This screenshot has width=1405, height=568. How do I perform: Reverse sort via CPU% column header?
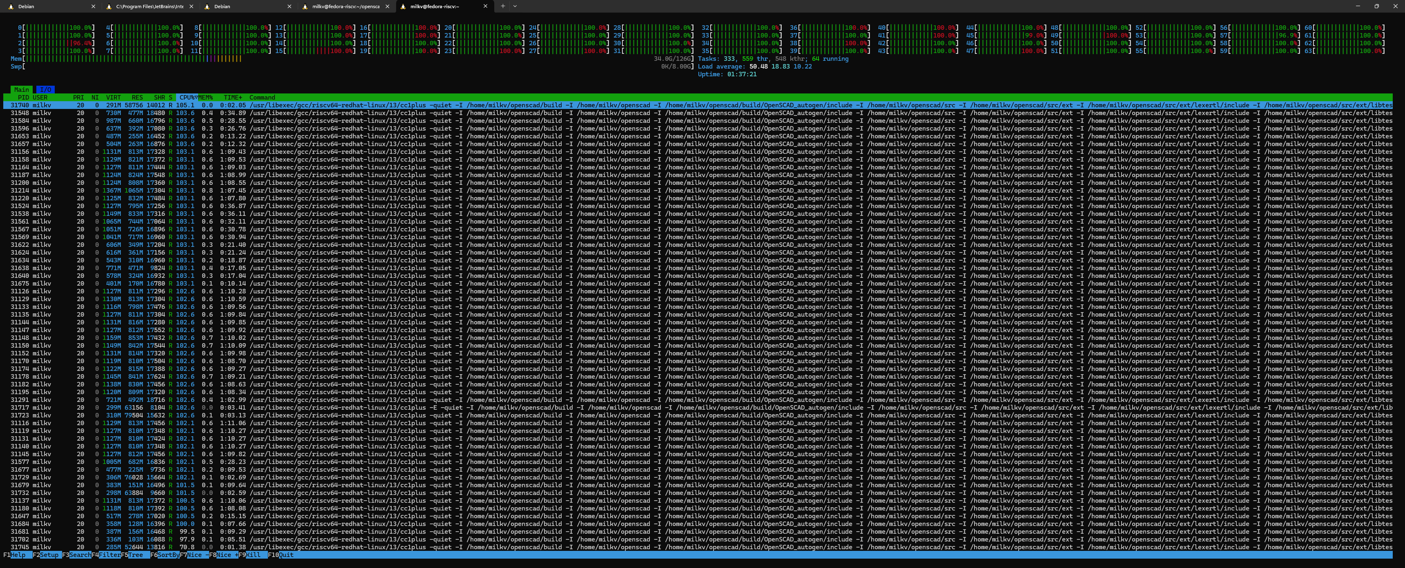pyautogui.click(x=187, y=98)
